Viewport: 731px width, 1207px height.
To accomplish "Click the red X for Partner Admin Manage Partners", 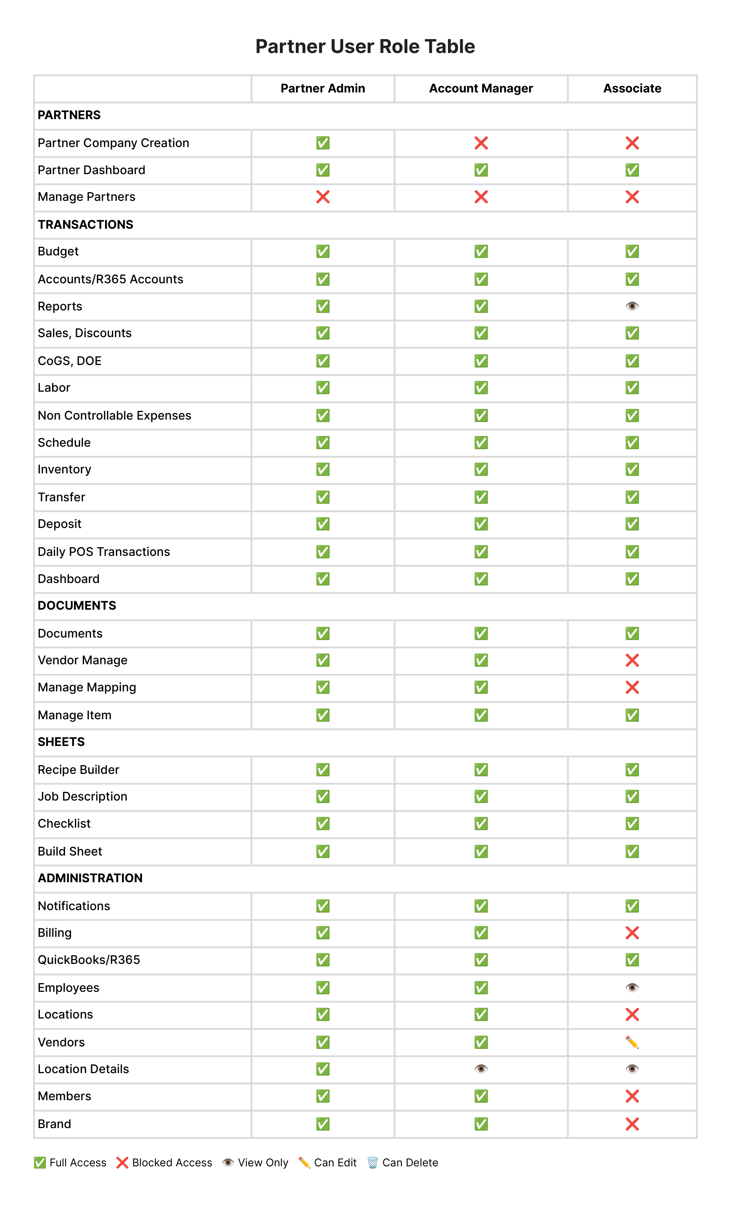I will (322, 197).
